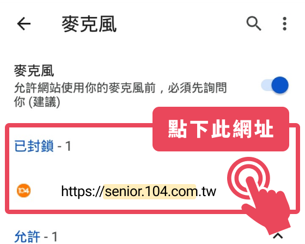305x244 pixels.
Task: Click the light track of the microphone toggle
Action: click(266, 85)
